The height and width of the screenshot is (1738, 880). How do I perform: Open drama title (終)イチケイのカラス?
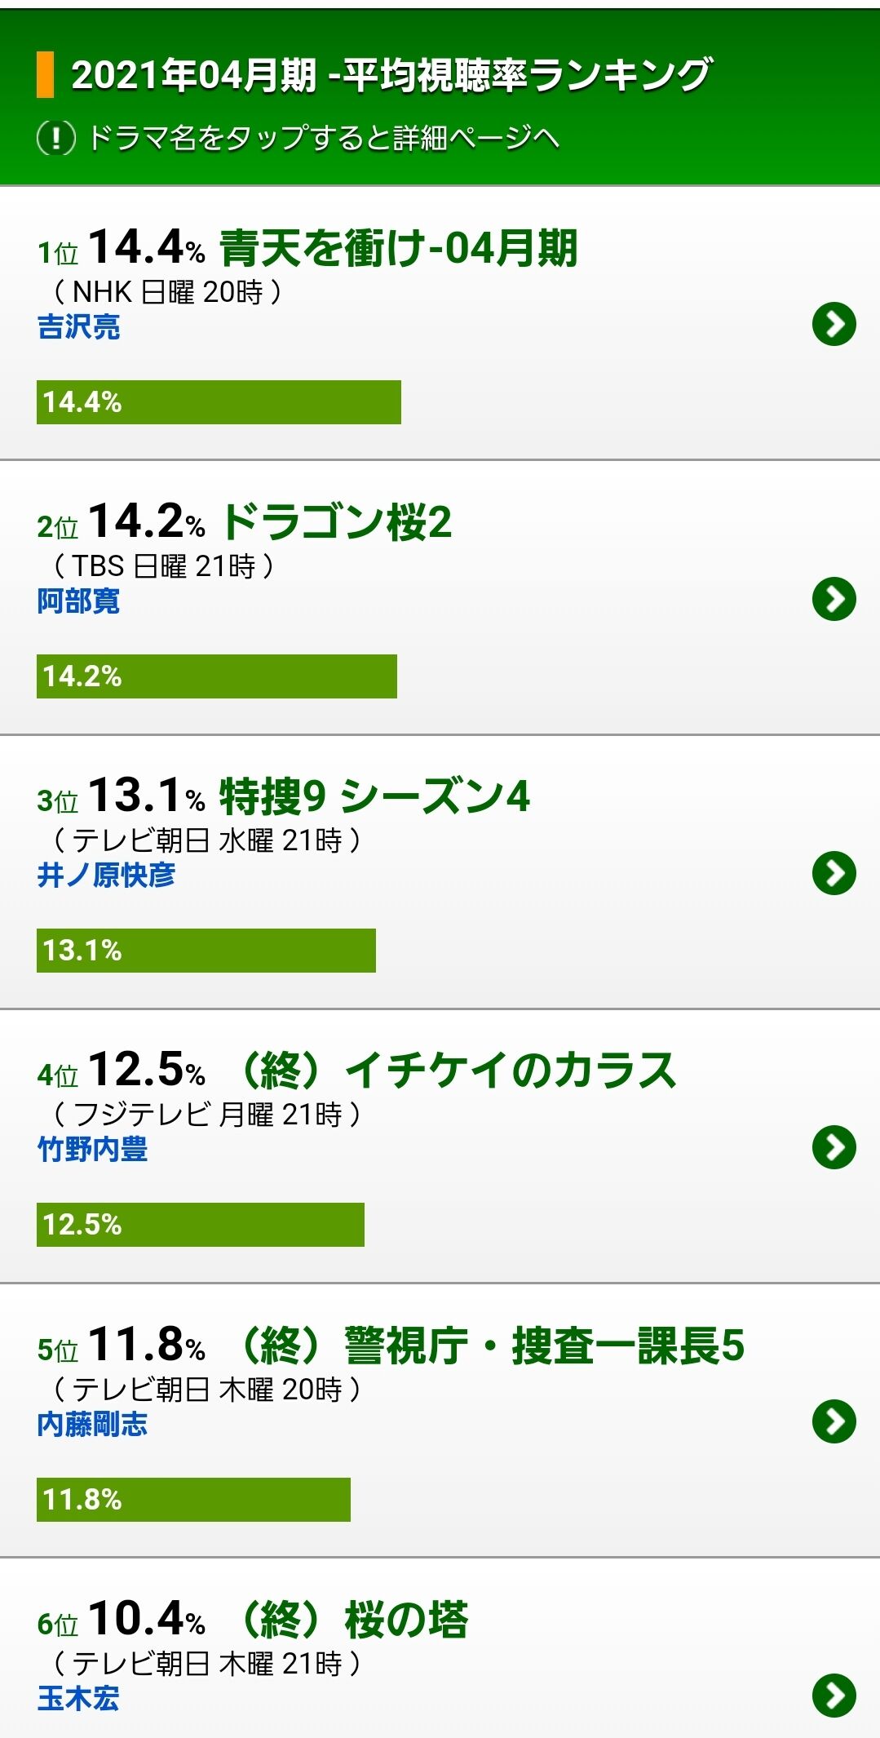point(455,1071)
